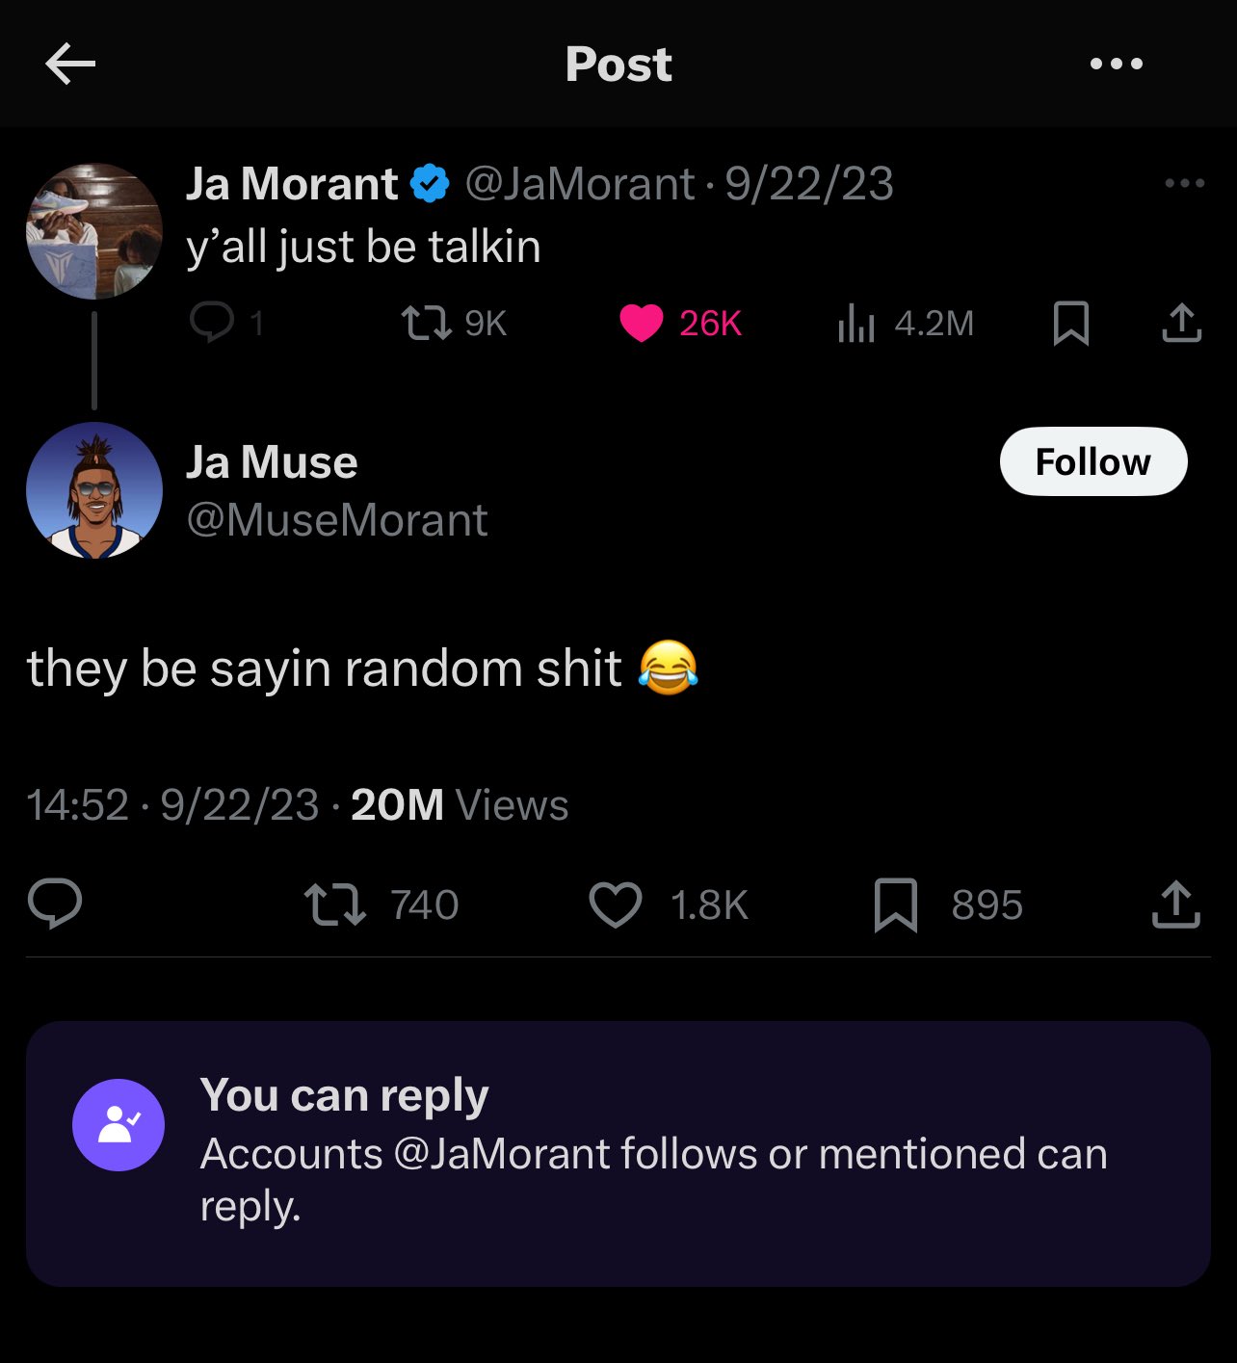Viewport: 1237px width, 1363px height.
Task: Click the reply icon on Ja Morant's tweet
Action: [211, 323]
